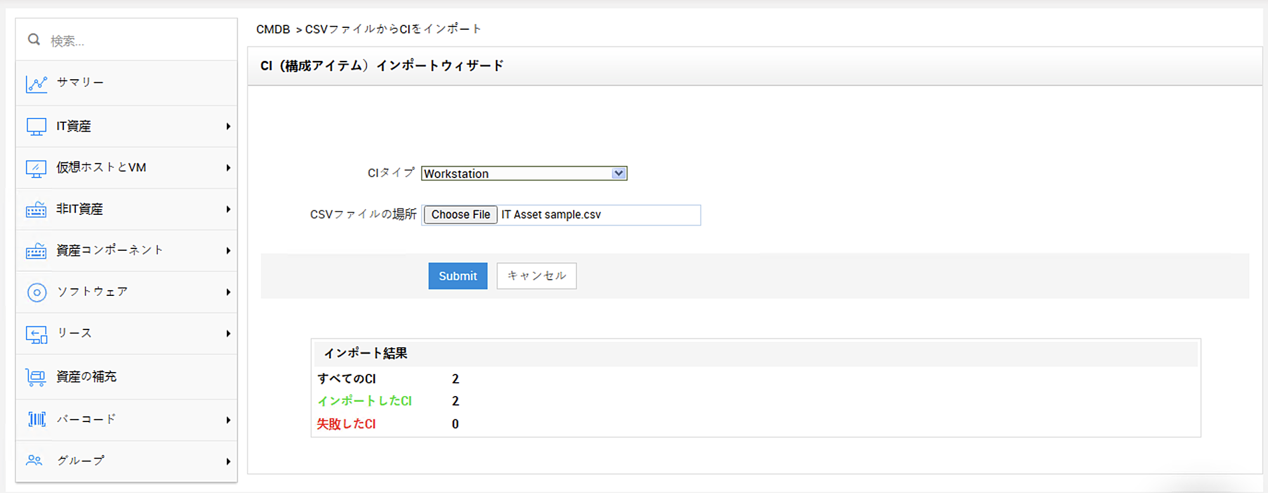Open the 資産コンポーネント menu item
The height and width of the screenshot is (493, 1268).
pos(110,250)
